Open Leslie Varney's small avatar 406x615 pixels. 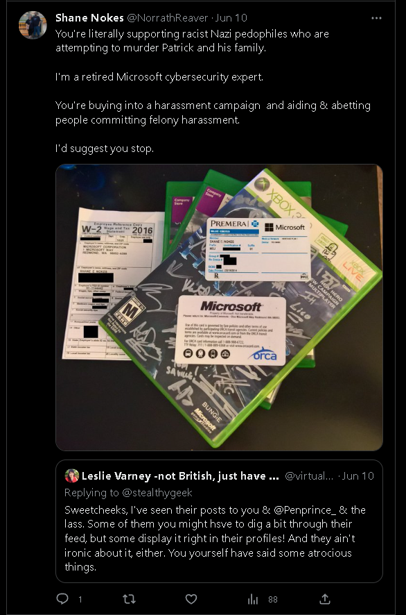point(72,475)
